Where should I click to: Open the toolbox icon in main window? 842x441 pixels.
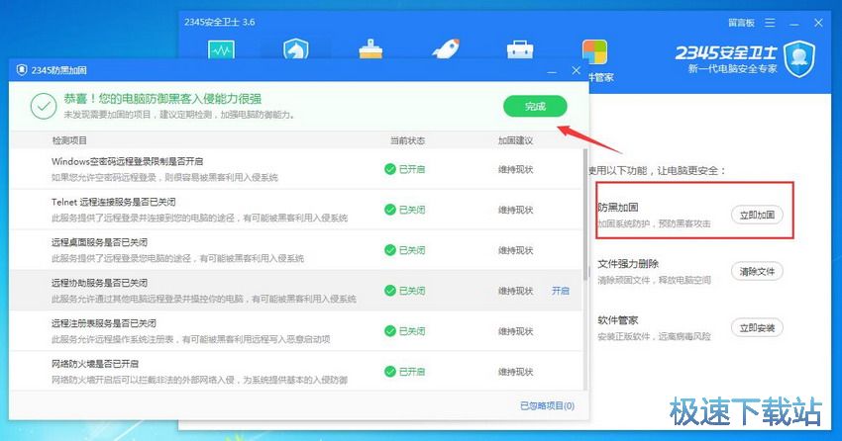click(x=520, y=49)
